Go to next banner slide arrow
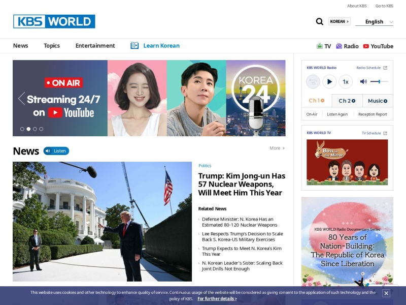Image resolution: width=406 pixels, height=305 pixels. (277, 98)
